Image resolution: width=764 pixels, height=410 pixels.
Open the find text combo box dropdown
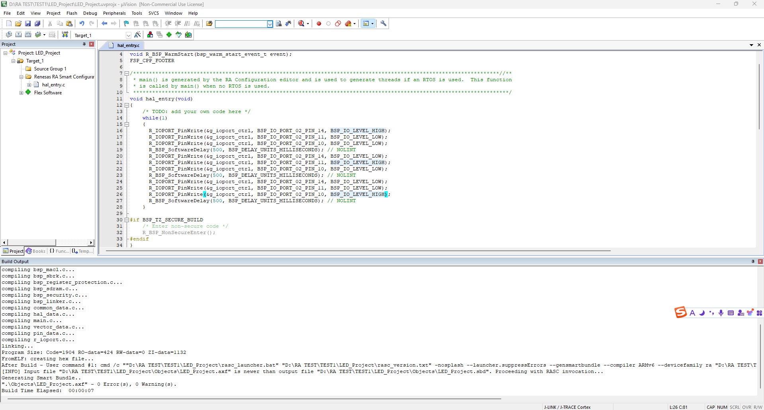click(270, 24)
